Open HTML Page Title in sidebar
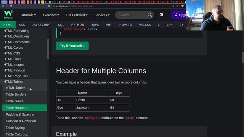Image resolution: width=244 pixels, height=137 pixels. [16, 76]
